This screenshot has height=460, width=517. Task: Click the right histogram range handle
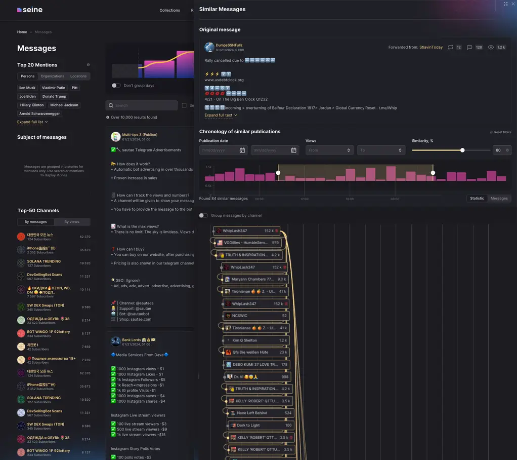tap(433, 173)
